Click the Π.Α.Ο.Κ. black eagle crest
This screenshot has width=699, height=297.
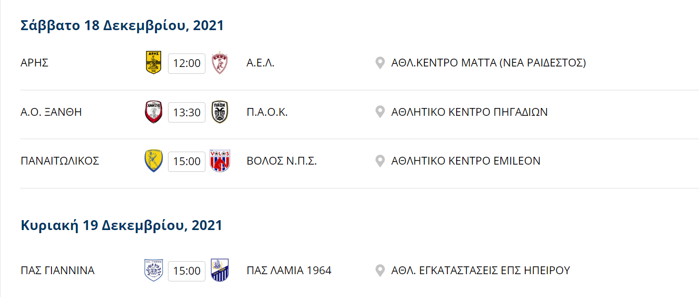(x=220, y=112)
